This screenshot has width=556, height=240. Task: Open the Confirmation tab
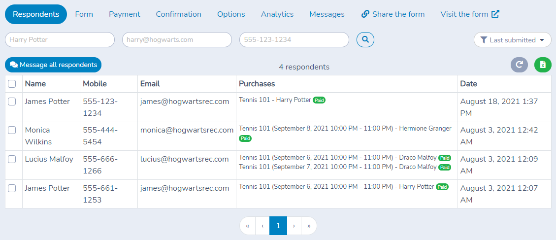(x=179, y=14)
